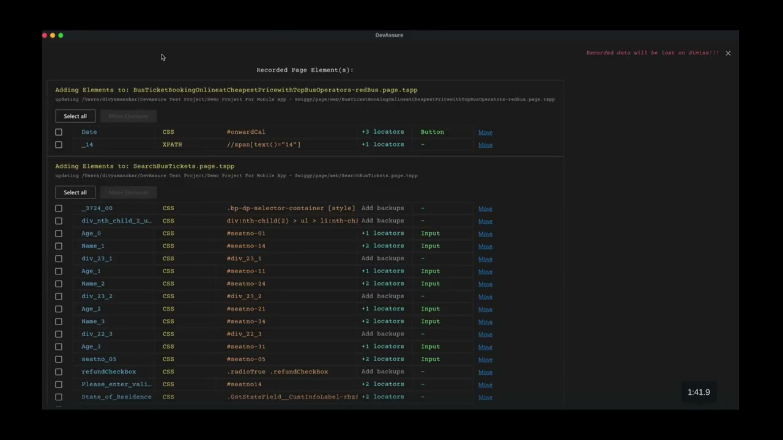Move the Date element
Image resolution: width=783 pixels, height=440 pixels.
pyautogui.click(x=485, y=132)
